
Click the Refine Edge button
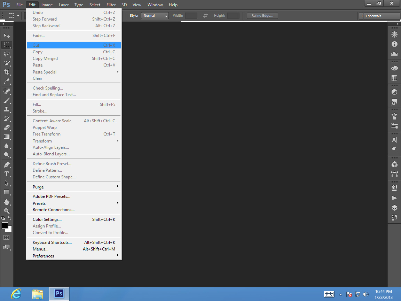(262, 16)
